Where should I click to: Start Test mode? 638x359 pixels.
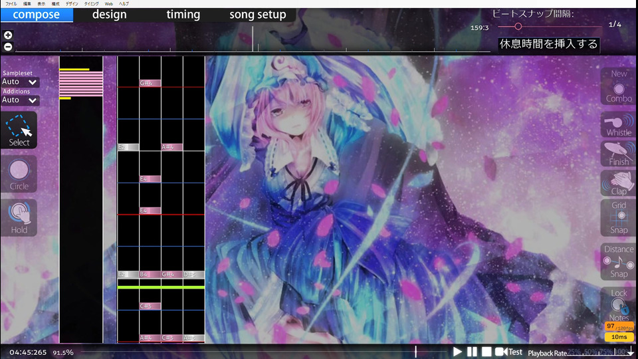[x=508, y=352]
